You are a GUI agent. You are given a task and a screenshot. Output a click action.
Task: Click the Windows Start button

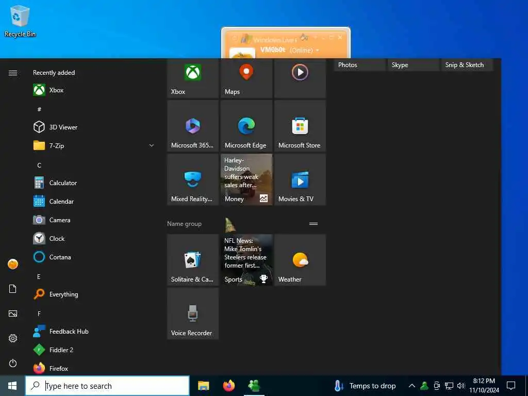(12, 386)
